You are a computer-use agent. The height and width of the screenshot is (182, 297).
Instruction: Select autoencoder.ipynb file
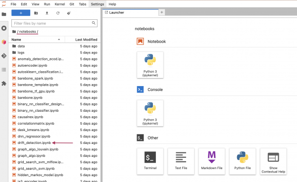coord(54,65)
